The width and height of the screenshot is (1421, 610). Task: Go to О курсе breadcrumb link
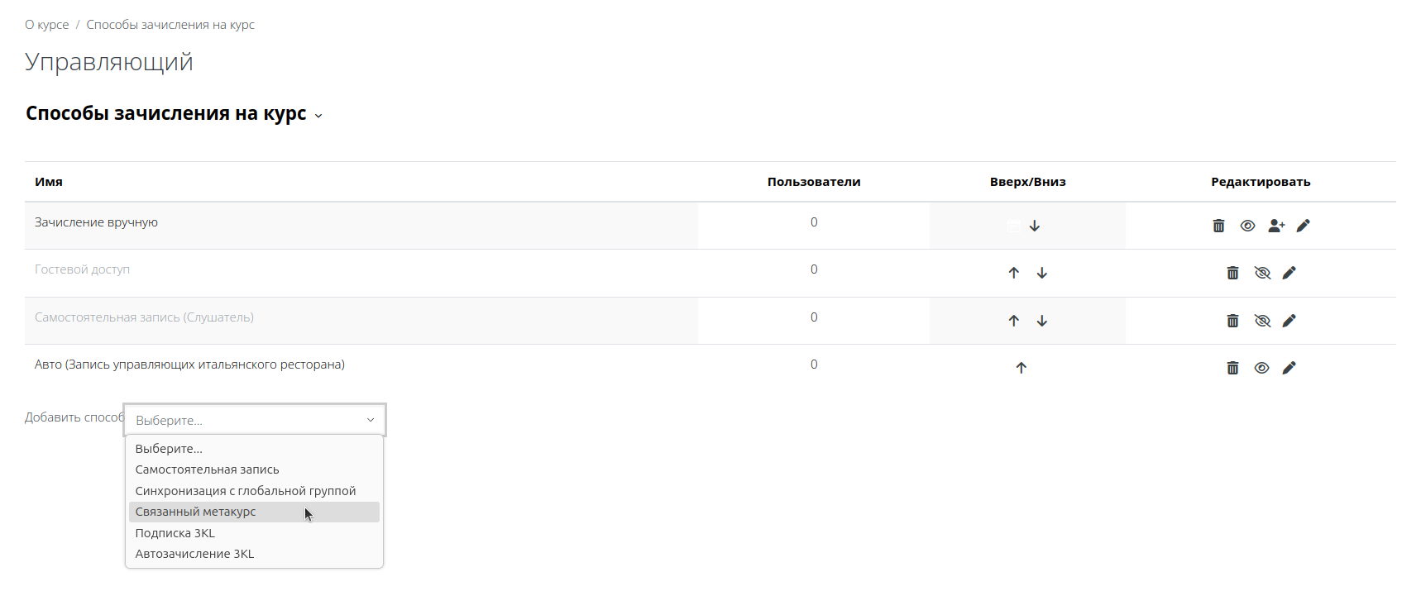[47, 25]
